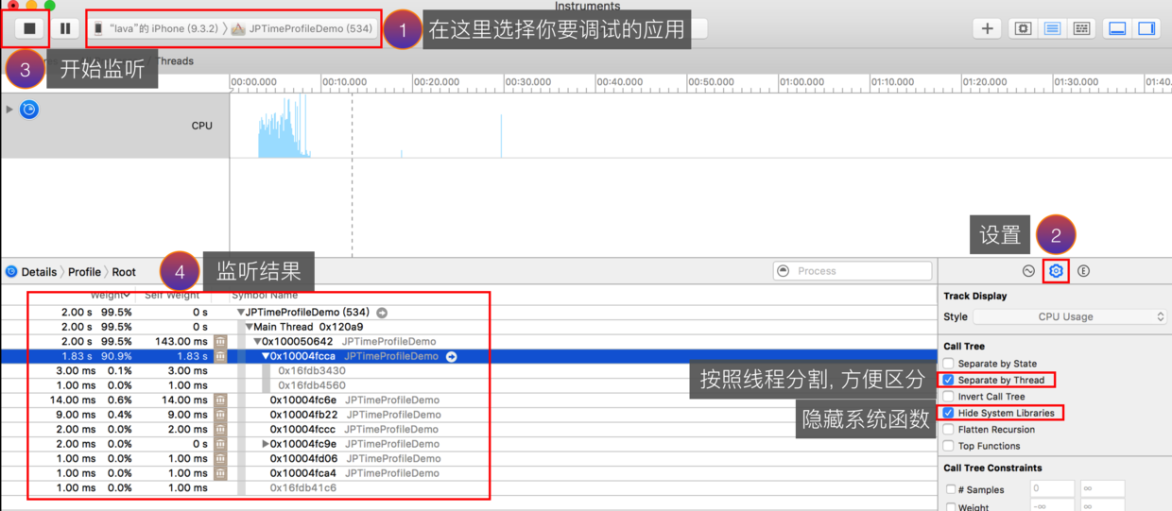The image size is (1172, 511).
Task: Switch to Instruments strategy list icon
Action: point(1052,28)
